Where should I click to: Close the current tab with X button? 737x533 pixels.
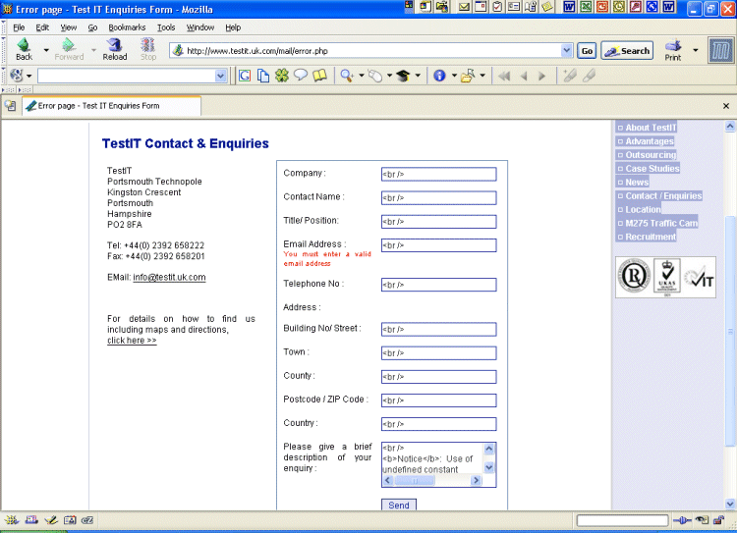pos(726,106)
